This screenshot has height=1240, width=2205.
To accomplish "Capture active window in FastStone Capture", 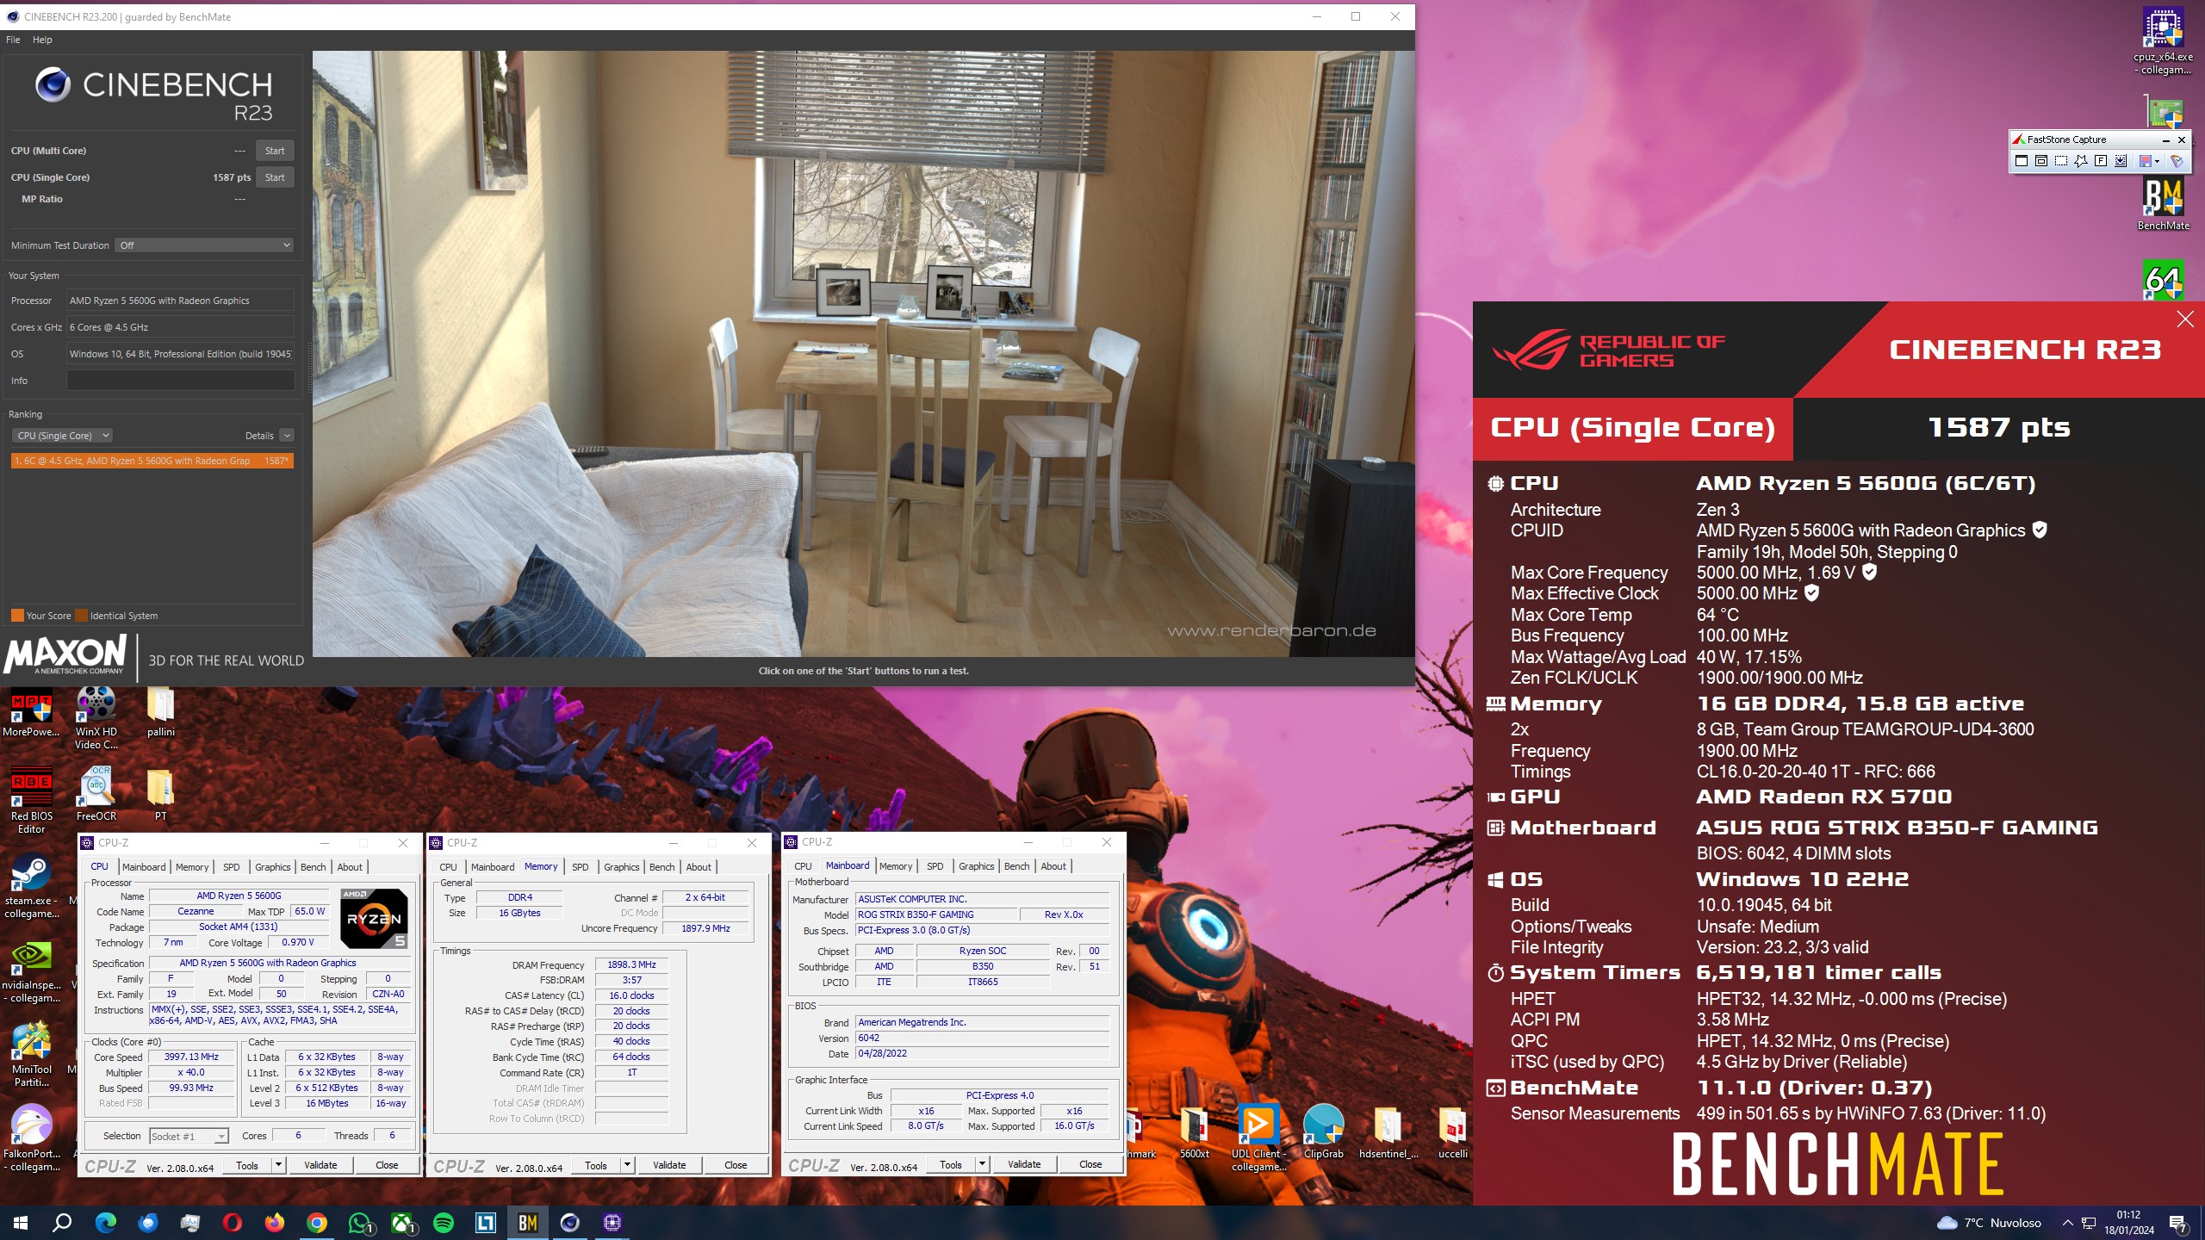I will click(x=2022, y=161).
